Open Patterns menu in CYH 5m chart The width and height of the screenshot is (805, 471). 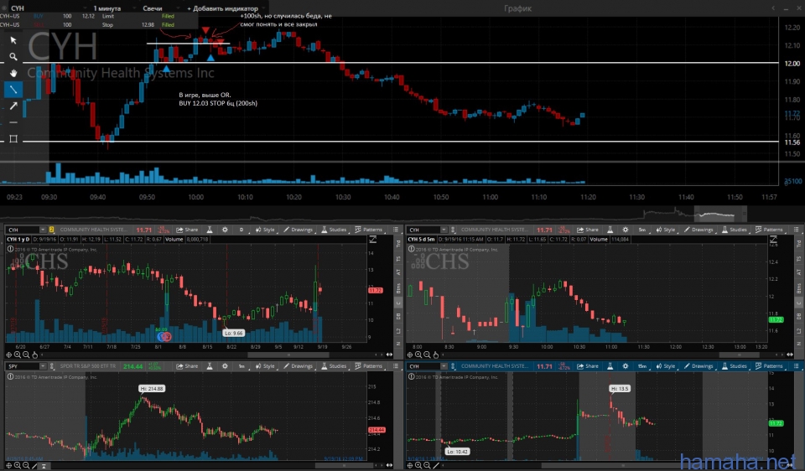(769, 230)
